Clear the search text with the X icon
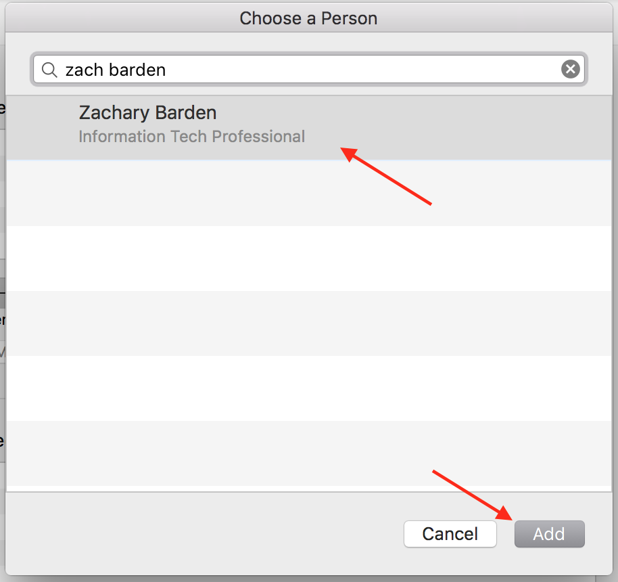Screen dimensions: 618x582 (x=571, y=69)
